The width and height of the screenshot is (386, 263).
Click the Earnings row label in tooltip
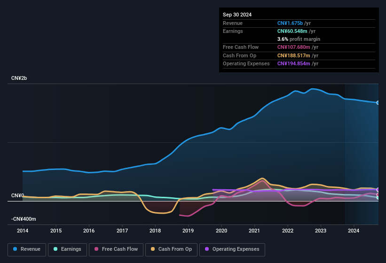pyautogui.click(x=233, y=31)
